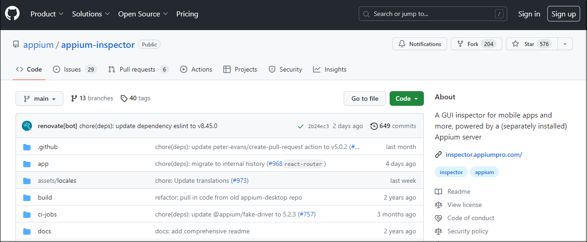Click the Sign up button
Screen dimensions: 587x242
pos(564,14)
